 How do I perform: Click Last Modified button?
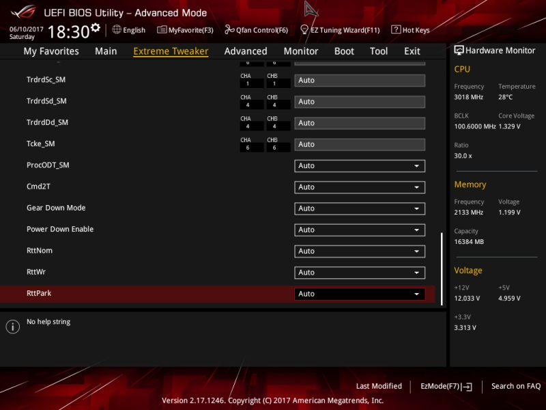pyautogui.click(x=379, y=386)
